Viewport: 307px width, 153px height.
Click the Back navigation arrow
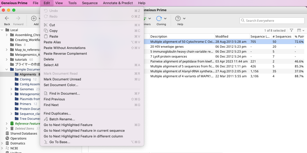[7, 18]
